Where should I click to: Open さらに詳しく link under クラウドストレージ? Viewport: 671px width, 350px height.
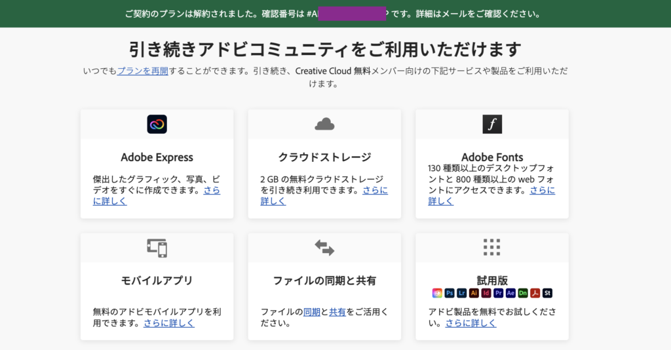[375, 190]
